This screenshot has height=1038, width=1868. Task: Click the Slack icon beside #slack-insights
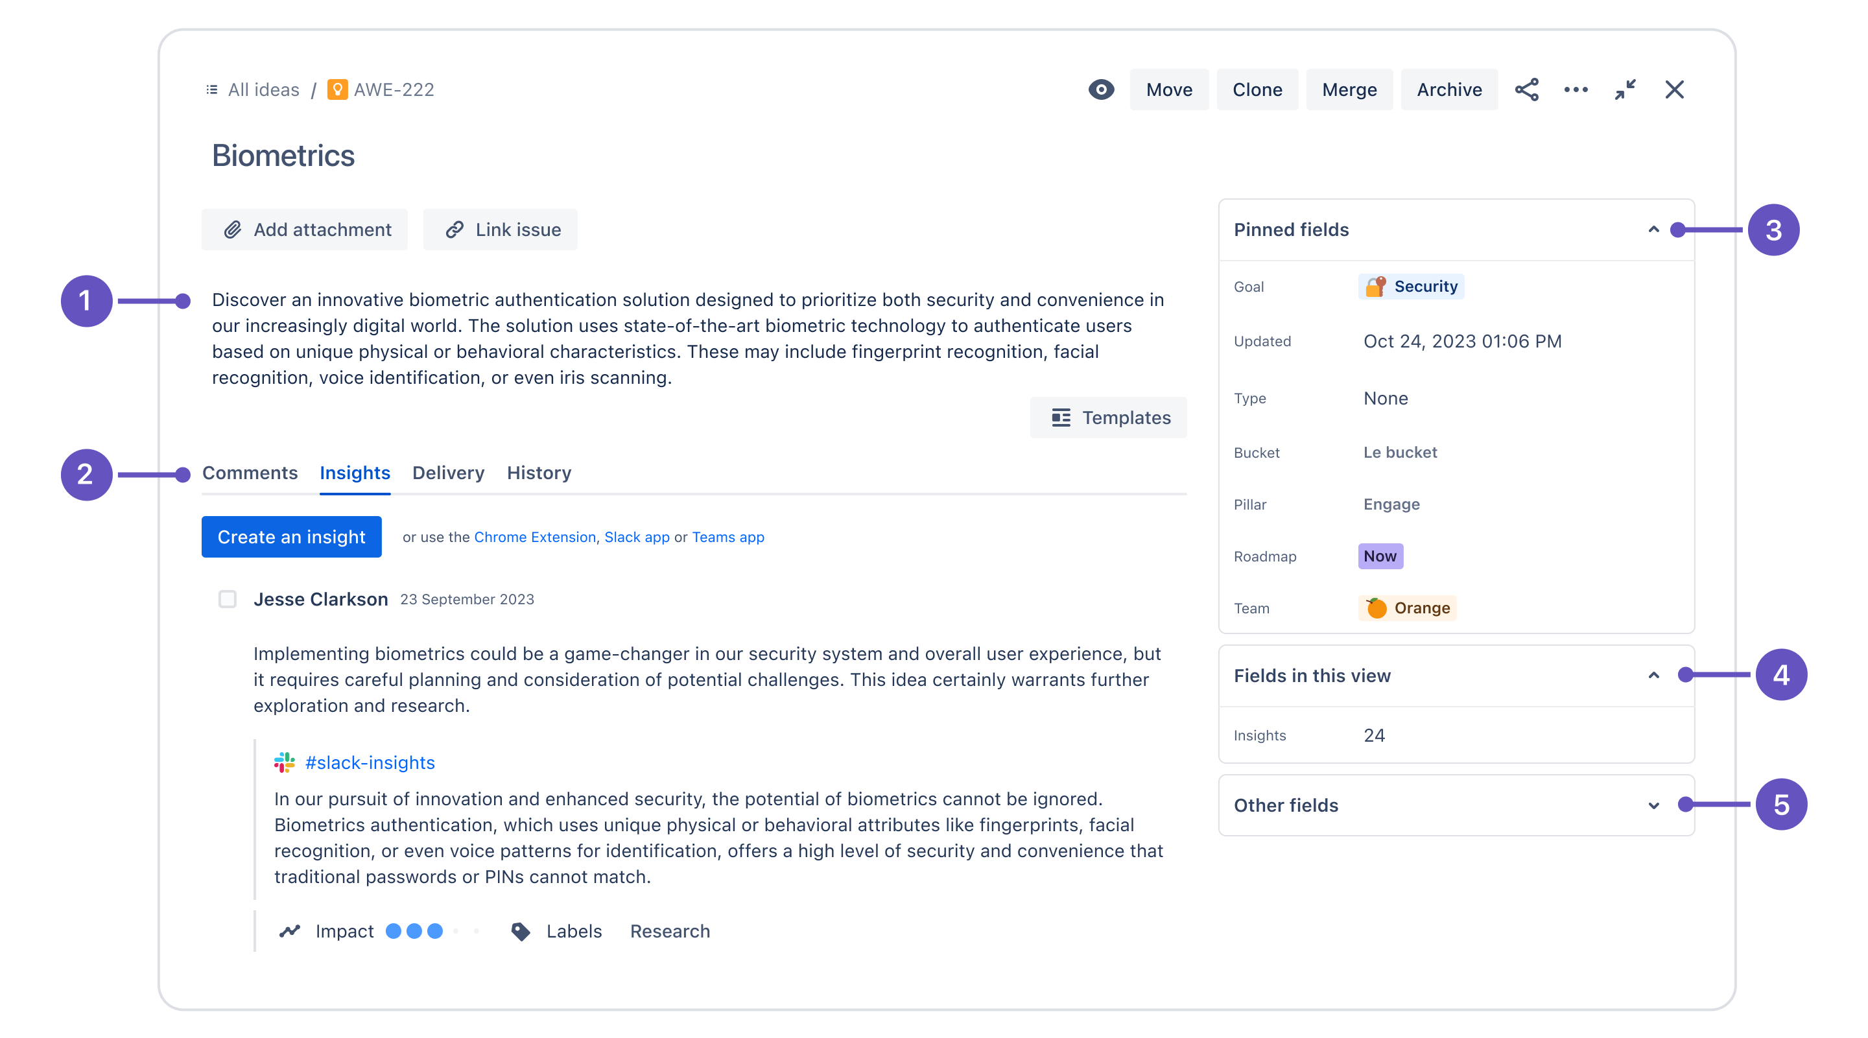pyautogui.click(x=284, y=762)
